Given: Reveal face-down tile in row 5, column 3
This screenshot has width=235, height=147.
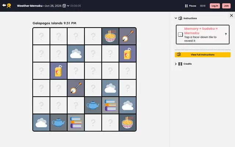Looking at the screenshot, I should point(76,105).
